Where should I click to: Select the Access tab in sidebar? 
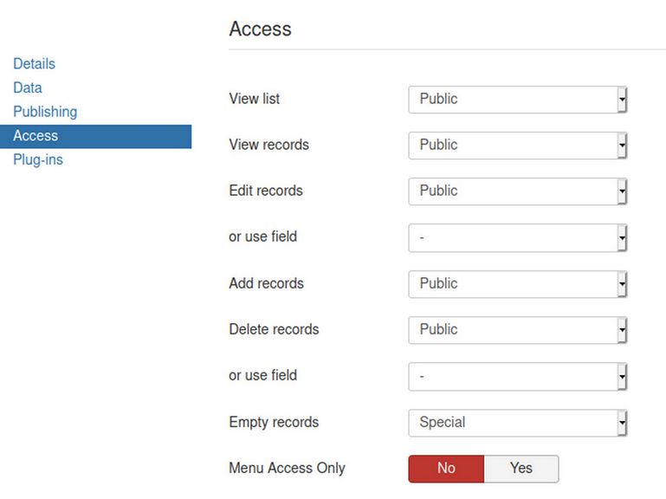pos(36,136)
